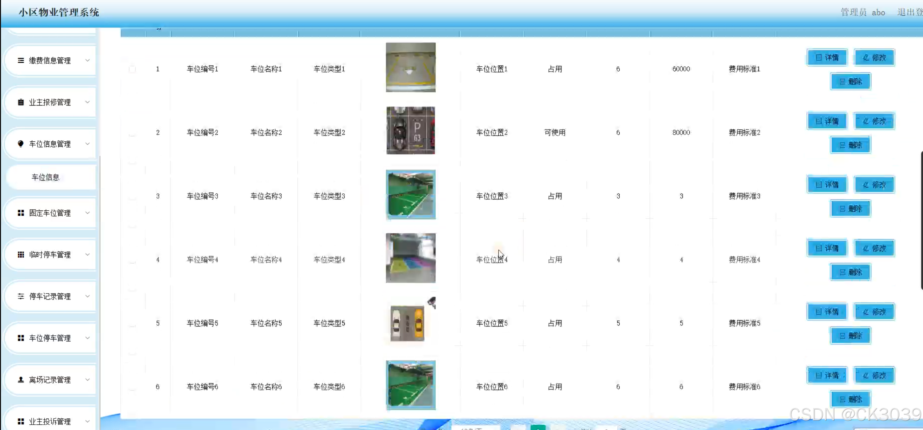
Task: Click the squares icon beside 车位停车管理
Action: point(21,338)
